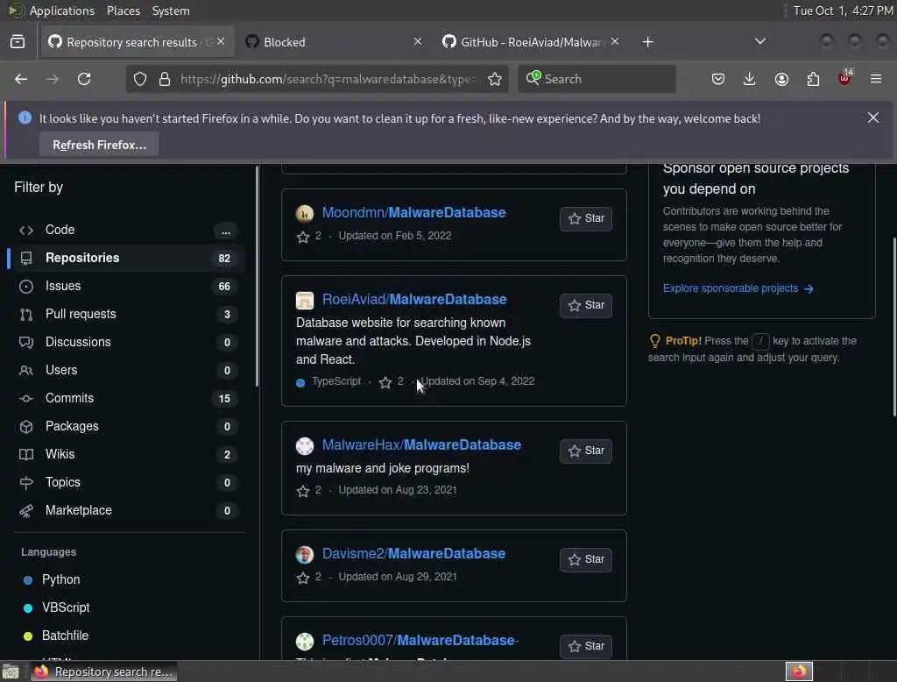The width and height of the screenshot is (897, 682).
Task: Click the Moondmn user avatar
Action: [304, 213]
